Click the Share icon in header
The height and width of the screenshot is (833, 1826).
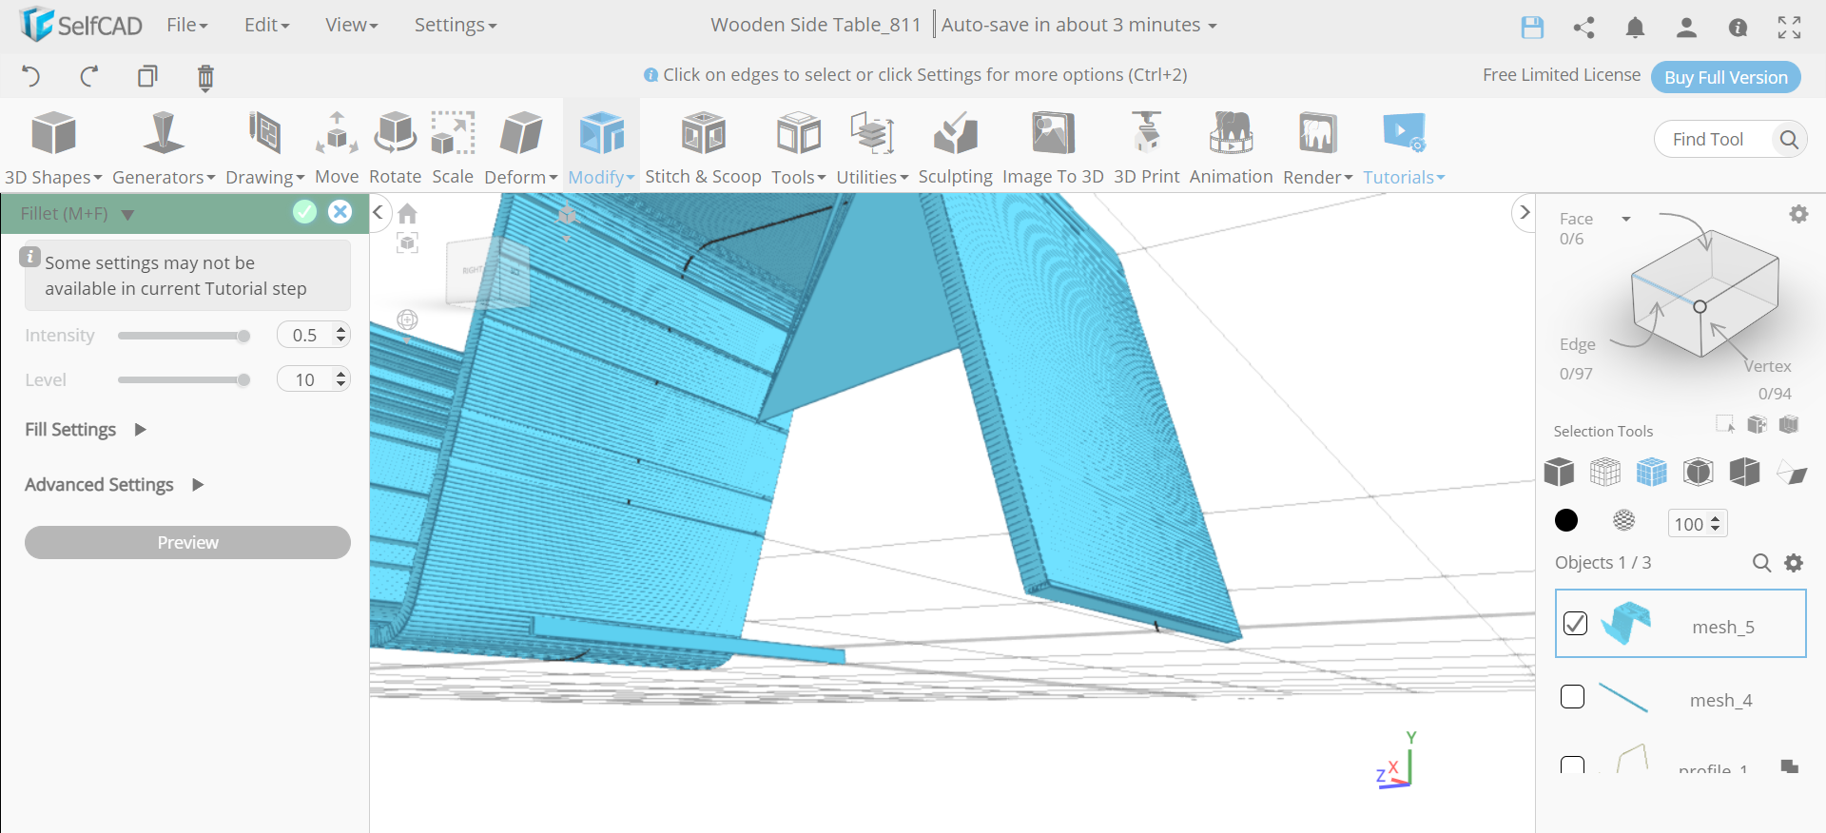[x=1583, y=28]
